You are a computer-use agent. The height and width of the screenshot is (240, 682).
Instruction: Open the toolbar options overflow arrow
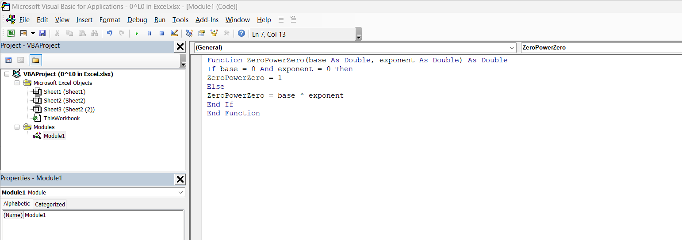[x=359, y=34]
